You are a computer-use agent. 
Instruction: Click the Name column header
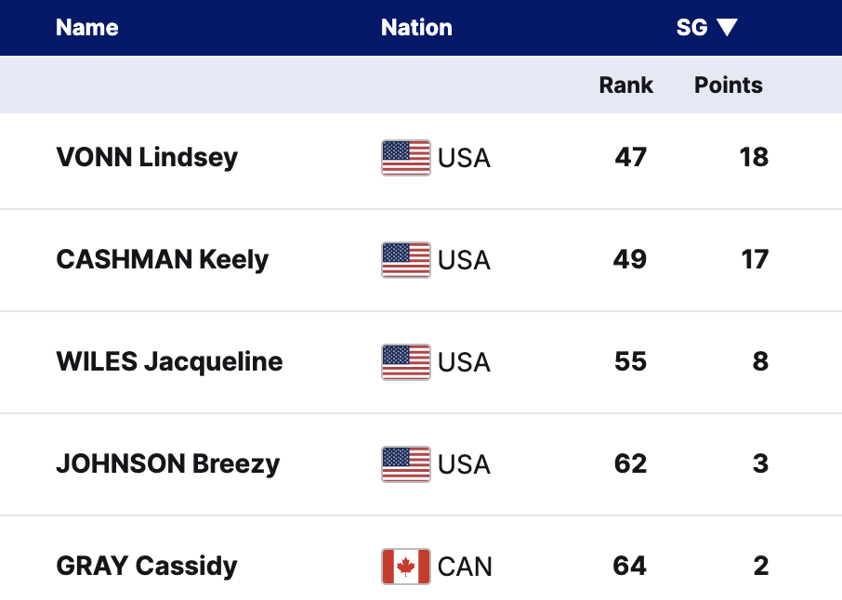(87, 28)
